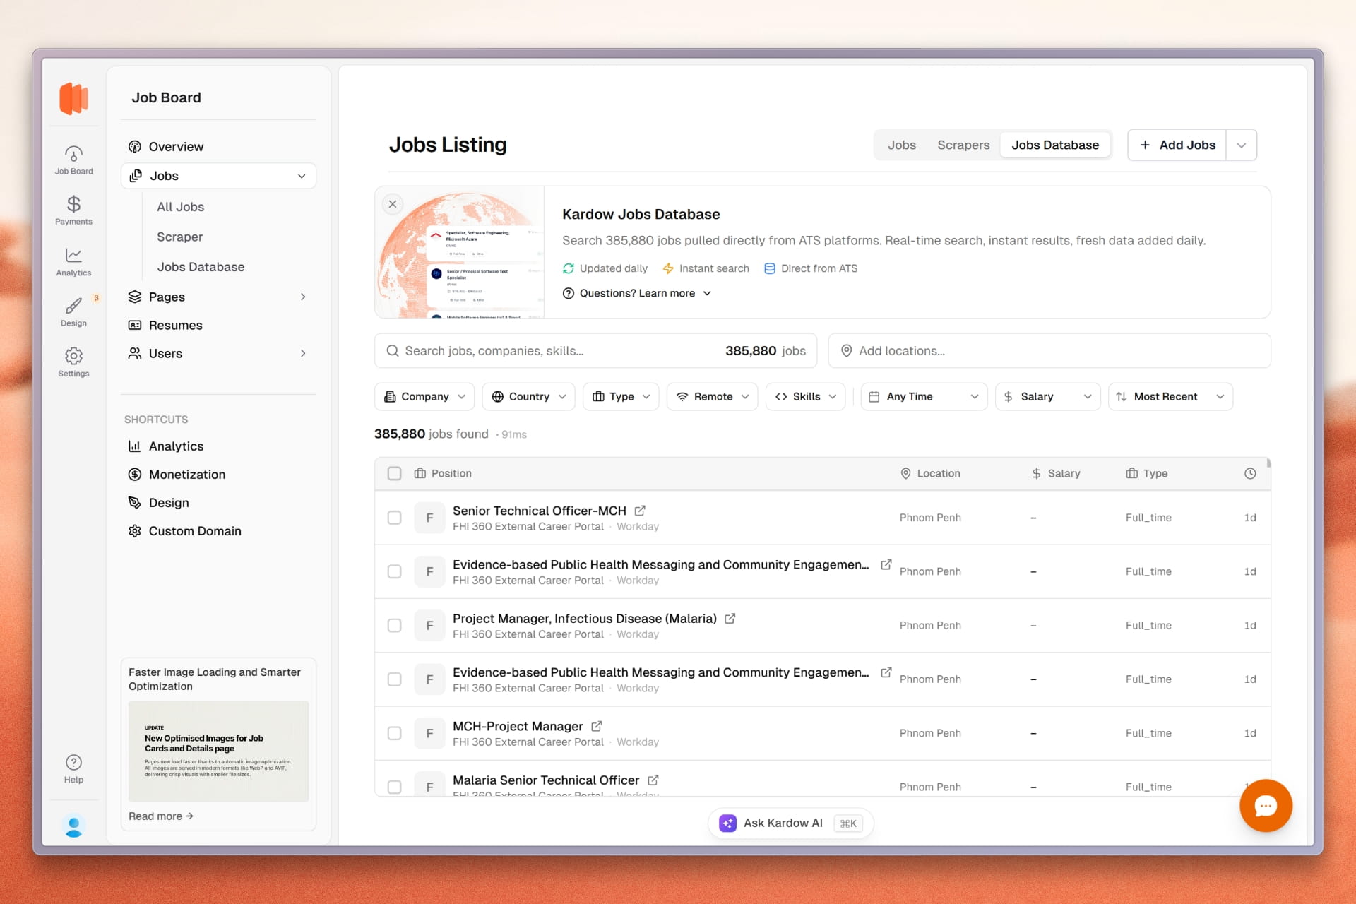The image size is (1356, 904).
Task: Switch to the Scrapers tab
Action: pos(963,145)
